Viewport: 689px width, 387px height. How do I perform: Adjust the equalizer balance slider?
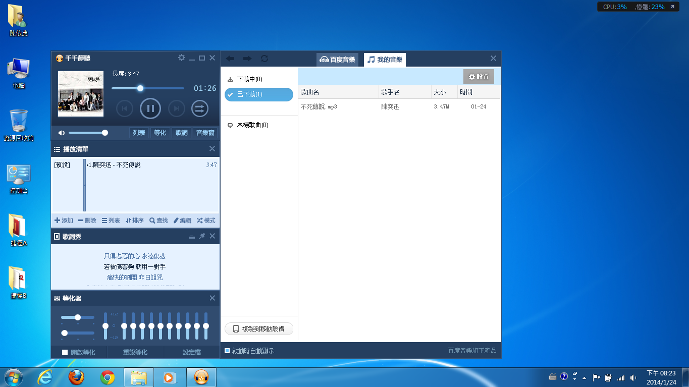78,317
